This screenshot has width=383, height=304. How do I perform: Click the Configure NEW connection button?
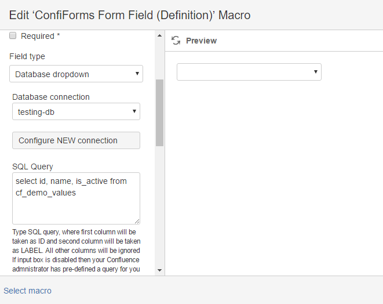click(x=76, y=140)
